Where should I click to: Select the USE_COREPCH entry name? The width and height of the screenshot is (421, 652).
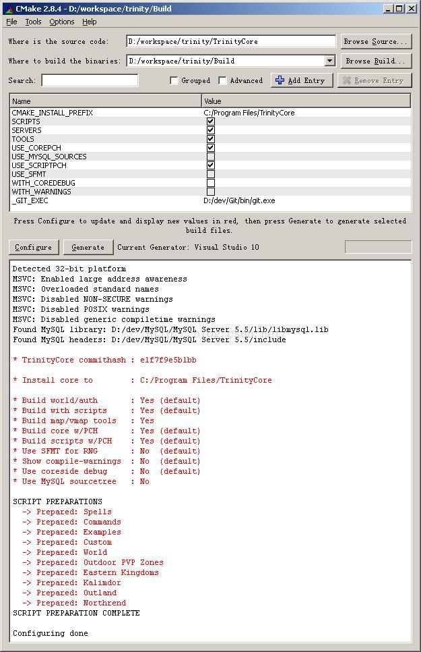36,148
